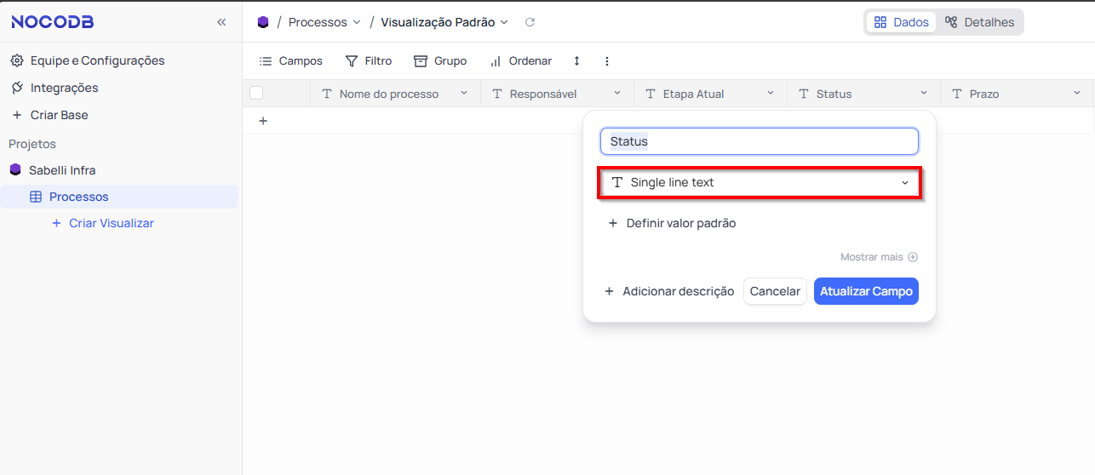The image size is (1095, 475).
Task: Switch to the Detalhes tab
Action: click(x=980, y=22)
